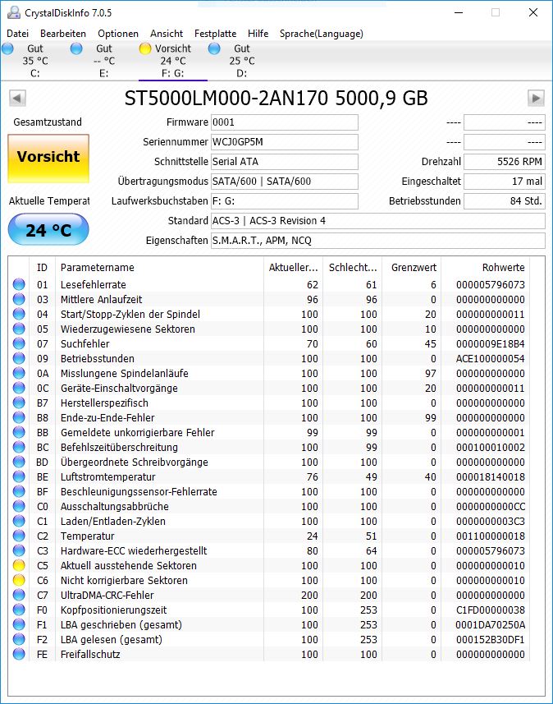553x704 pixels.
Task: Click the Eingeschaltet field 17 mal
Action: coord(504,182)
